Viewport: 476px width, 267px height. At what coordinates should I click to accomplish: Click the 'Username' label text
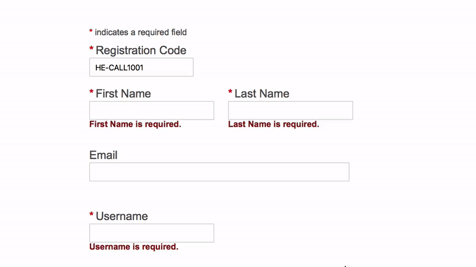point(122,216)
